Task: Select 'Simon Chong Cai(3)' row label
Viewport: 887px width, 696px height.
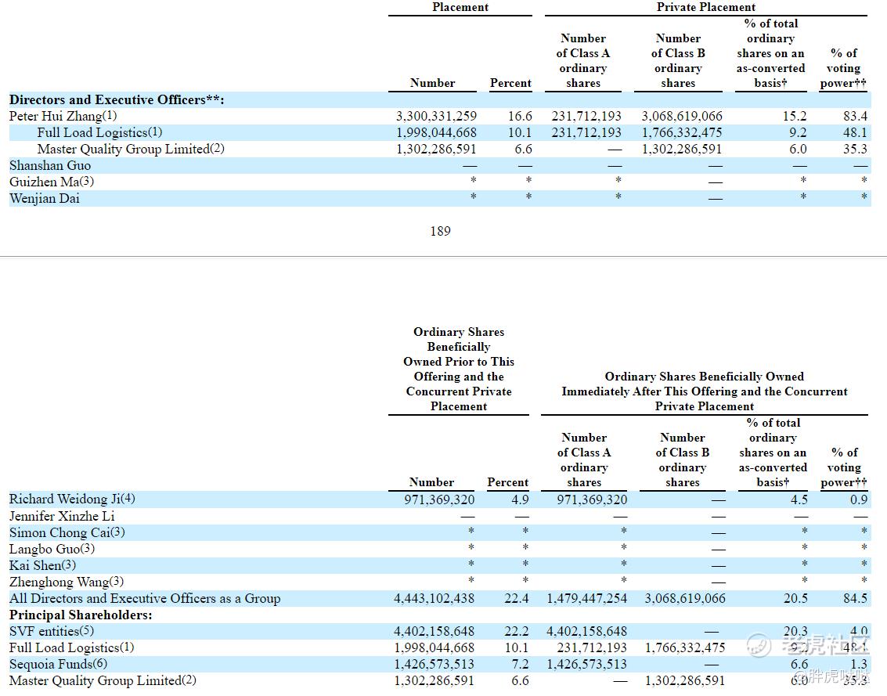Action: 67,532
